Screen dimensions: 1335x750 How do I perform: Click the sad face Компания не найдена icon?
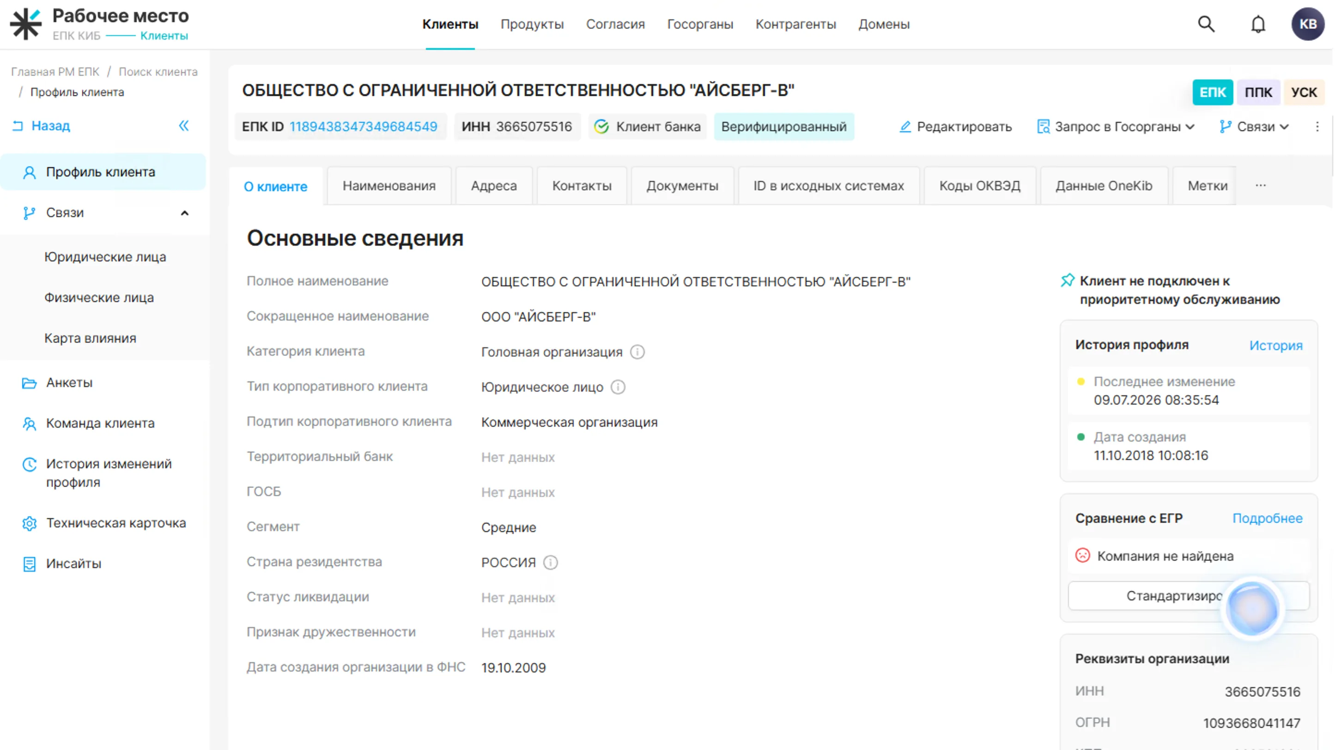(x=1083, y=556)
